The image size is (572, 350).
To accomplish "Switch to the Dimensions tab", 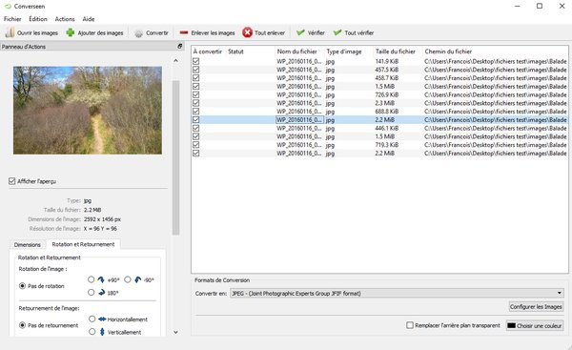I will tap(28, 244).
